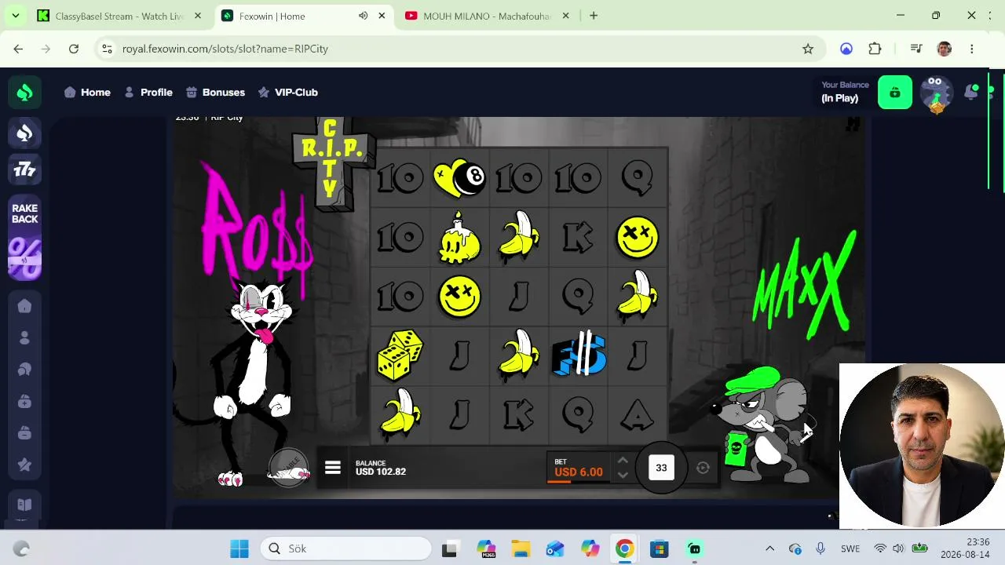The height and width of the screenshot is (565, 1005).
Task: Open Profile in top navigation
Action: click(148, 93)
